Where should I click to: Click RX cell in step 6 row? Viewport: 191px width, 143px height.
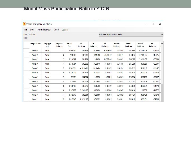(x=154, y=73)
